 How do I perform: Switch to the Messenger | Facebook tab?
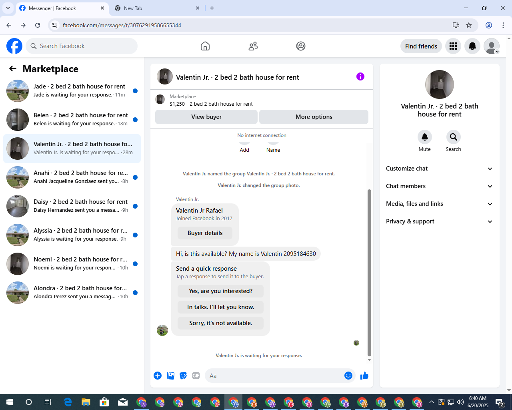[62, 8]
